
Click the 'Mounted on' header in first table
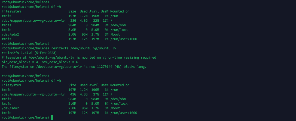point(120,11)
